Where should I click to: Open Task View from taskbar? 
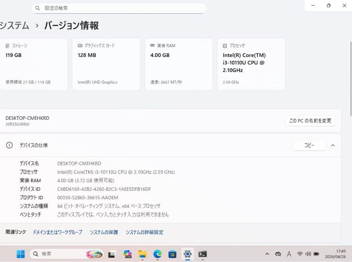112,254
